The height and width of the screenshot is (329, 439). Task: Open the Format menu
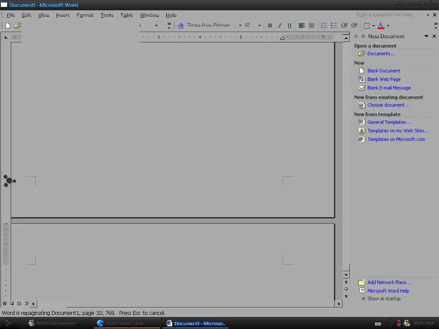click(x=85, y=15)
